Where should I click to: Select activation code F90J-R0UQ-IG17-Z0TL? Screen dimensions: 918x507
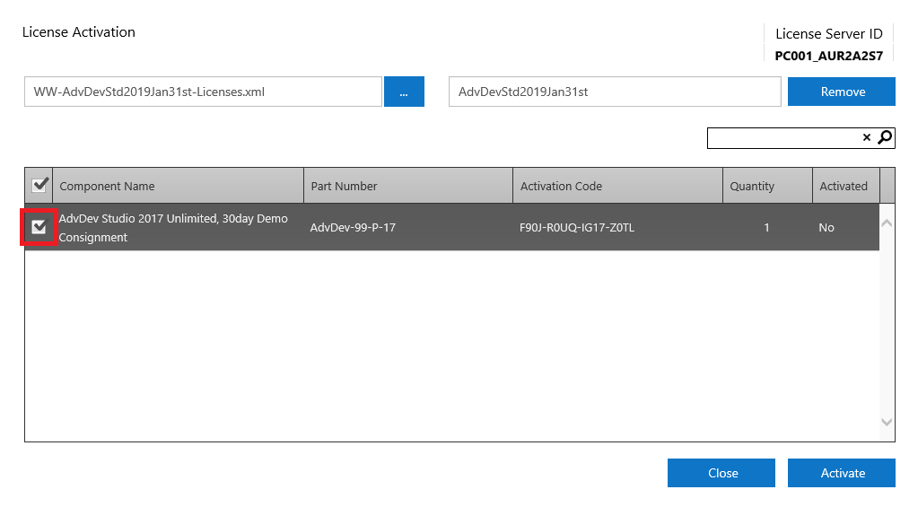click(x=577, y=228)
